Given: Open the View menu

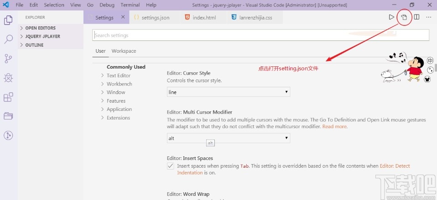Looking at the screenshot, I should pyautogui.click(x=76, y=5).
